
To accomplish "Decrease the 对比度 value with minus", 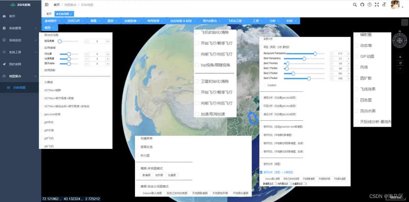I will tap(87, 54).
